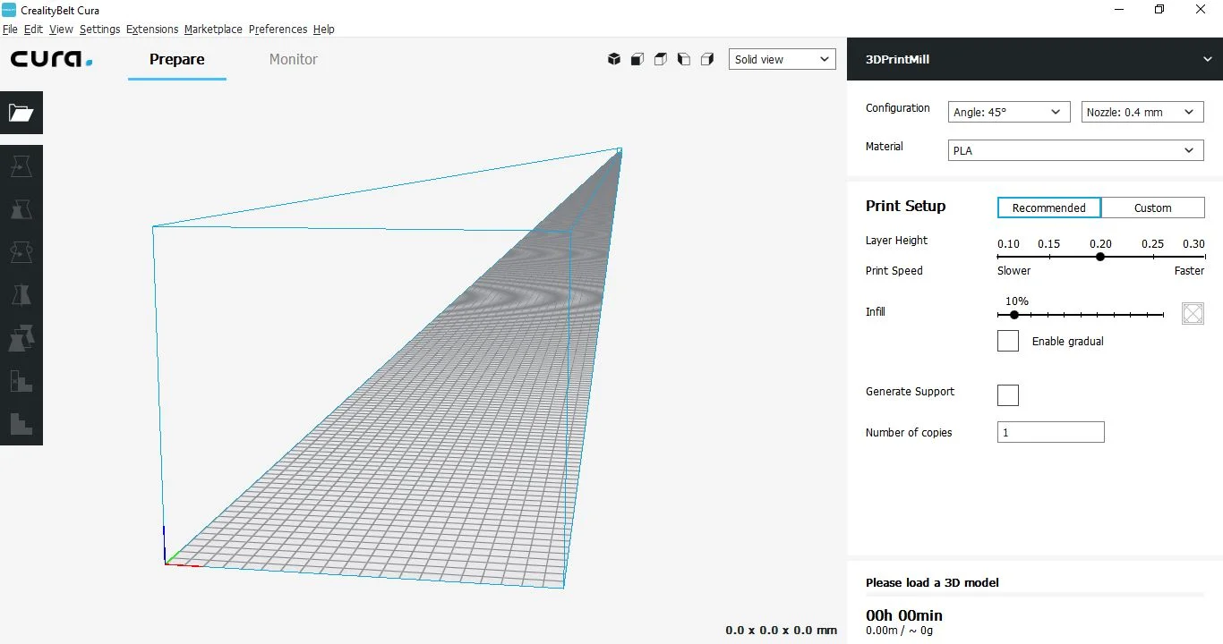This screenshot has height=644, width=1223.
Task: Select the multiple-flasks tool icon in the left toolbar
Action: 21,338
